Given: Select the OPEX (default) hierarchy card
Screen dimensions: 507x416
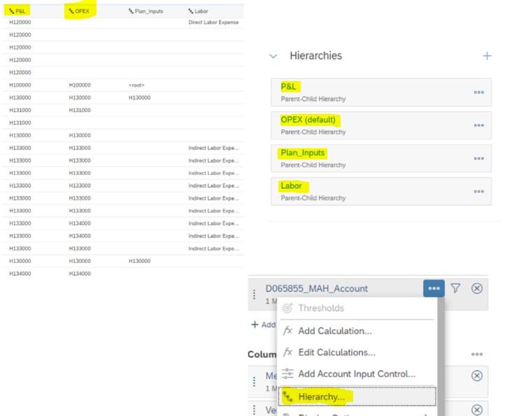Looking at the screenshot, I should click(371, 125).
